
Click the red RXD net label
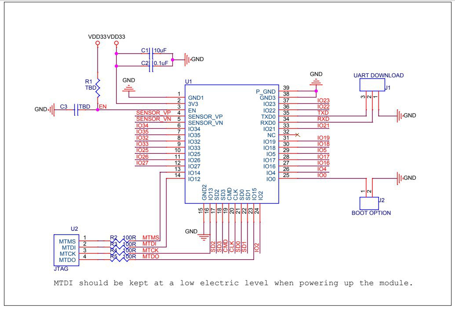pyautogui.click(x=323, y=119)
